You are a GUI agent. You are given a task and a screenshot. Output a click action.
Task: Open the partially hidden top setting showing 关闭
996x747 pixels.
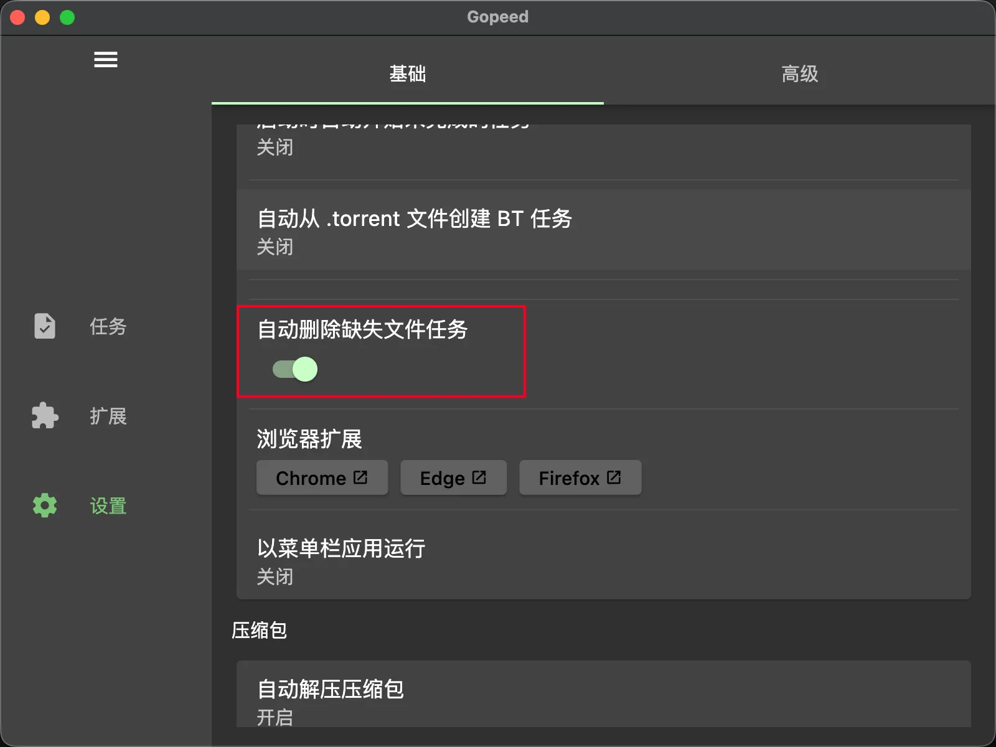coord(603,148)
